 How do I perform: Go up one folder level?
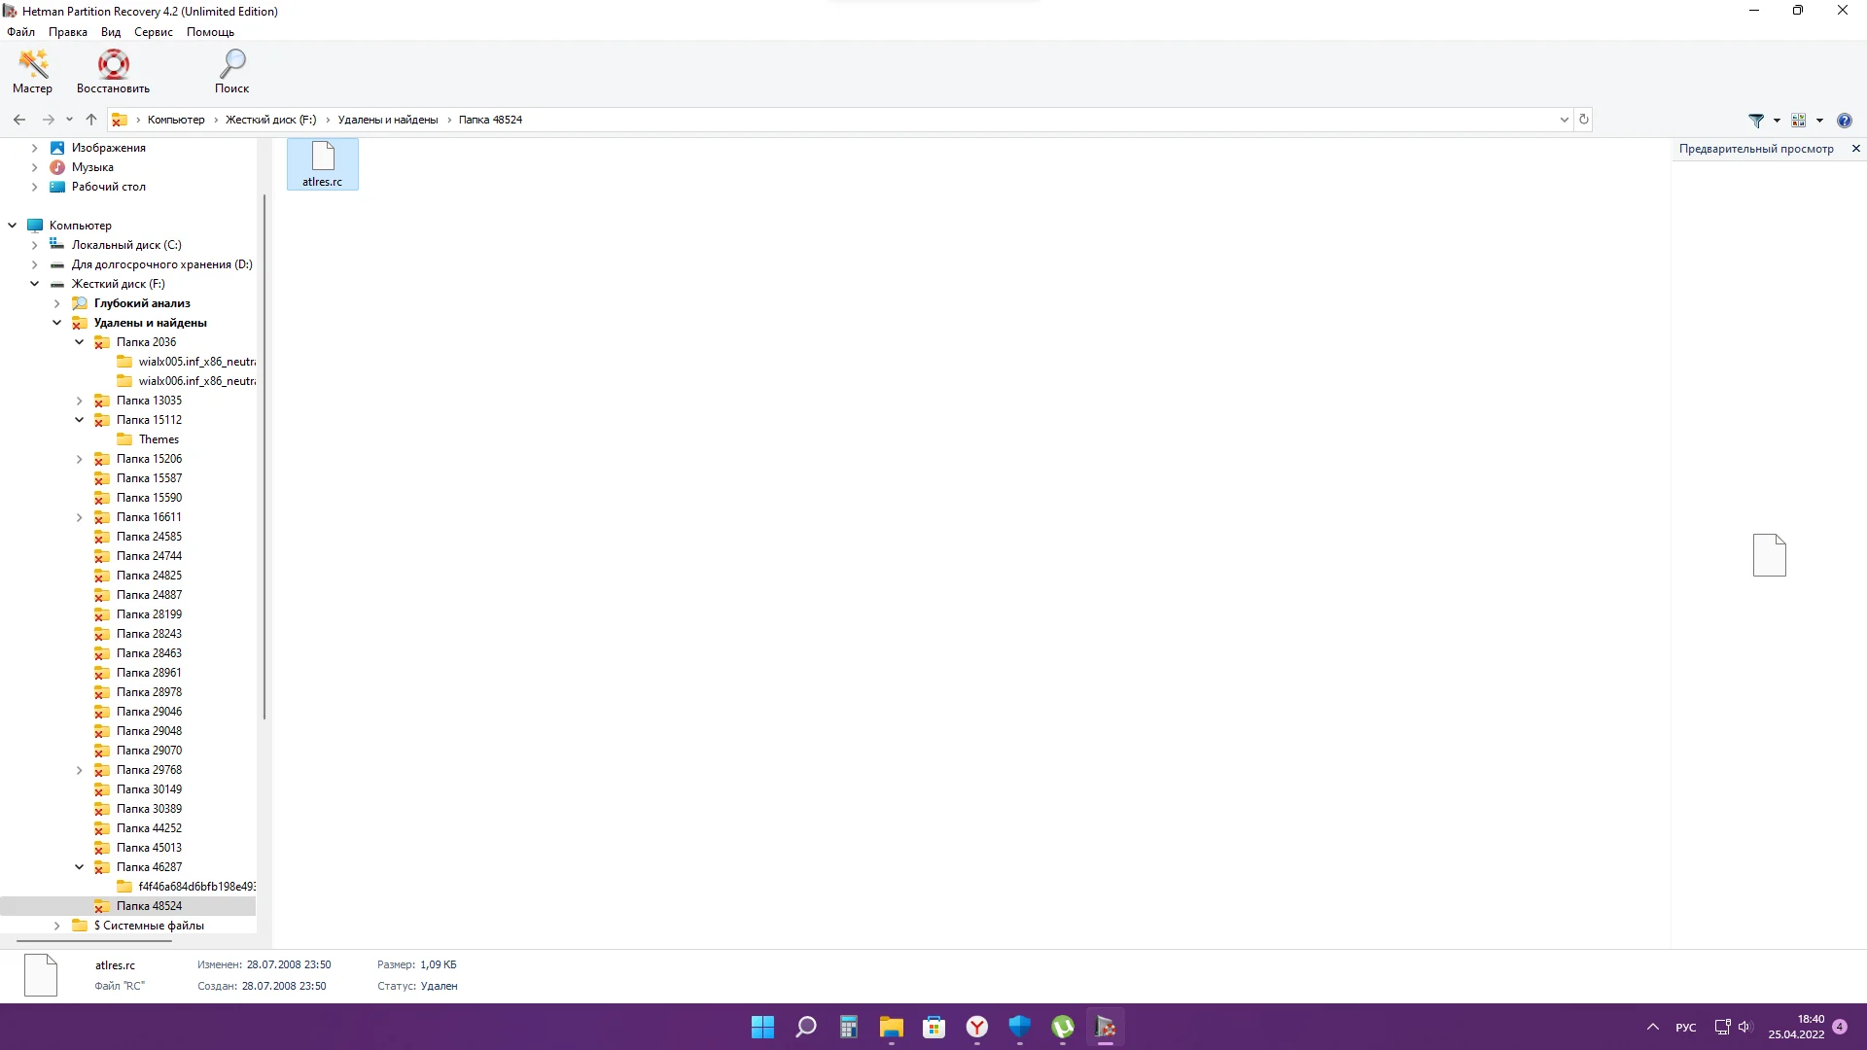[x=91, y=120]
